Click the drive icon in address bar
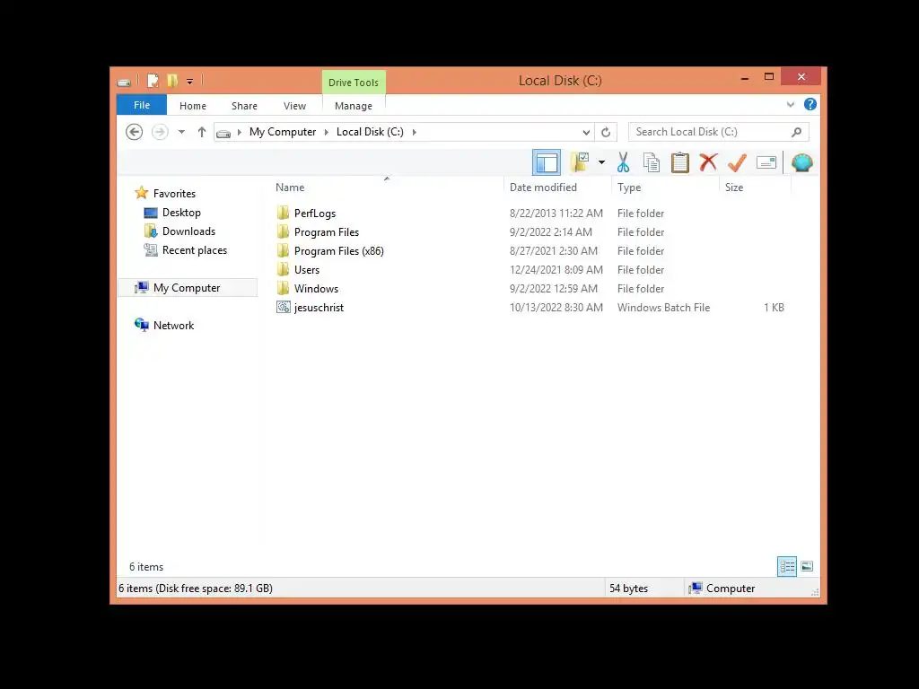The height and width of the screenshot is (689, 919). tap(223, 133)
